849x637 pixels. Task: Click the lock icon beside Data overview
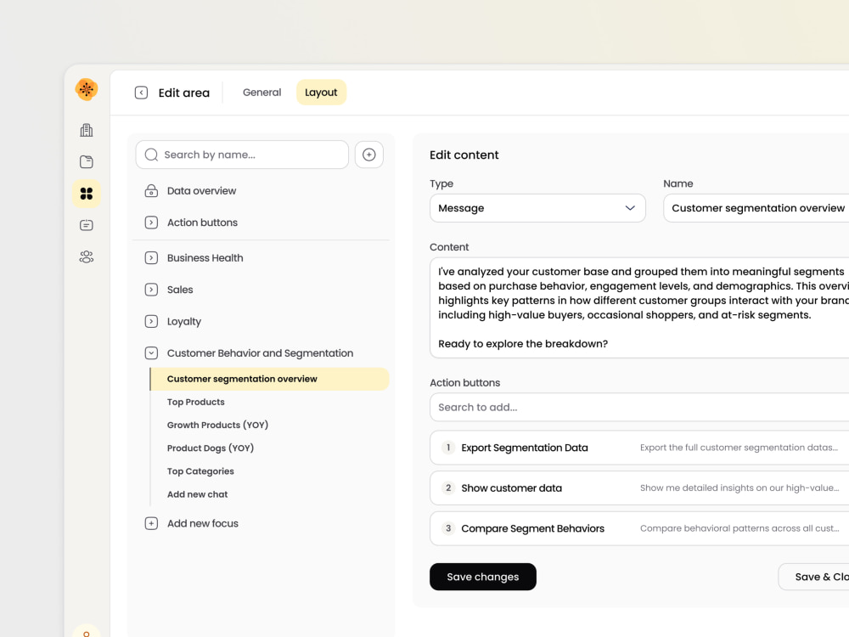point(151,190)
